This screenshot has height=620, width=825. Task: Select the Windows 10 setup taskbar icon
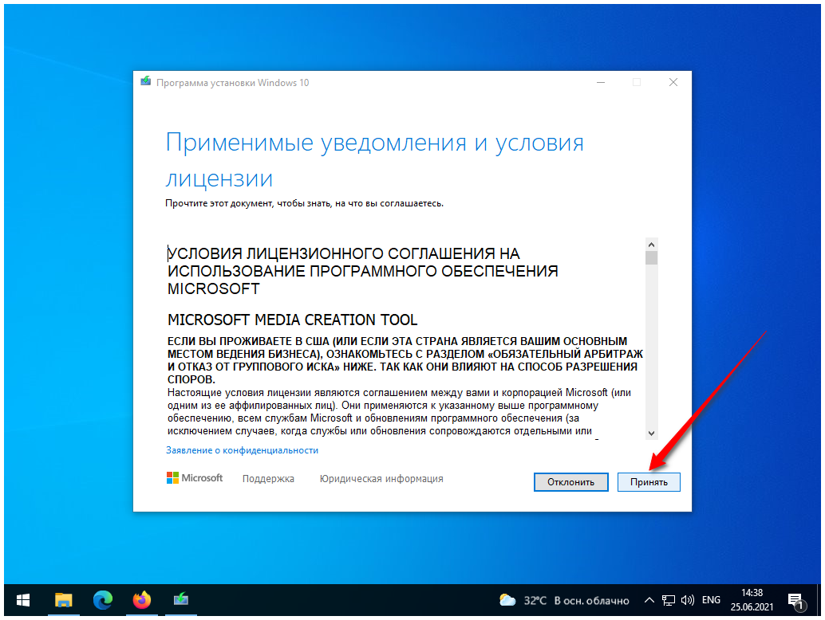[x=181, y=600]
